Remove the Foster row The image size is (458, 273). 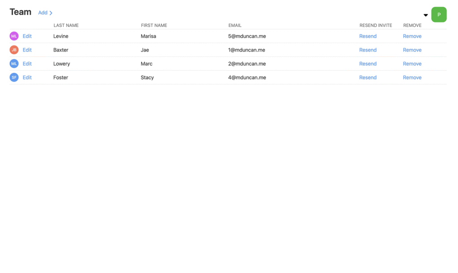[412, 77]
